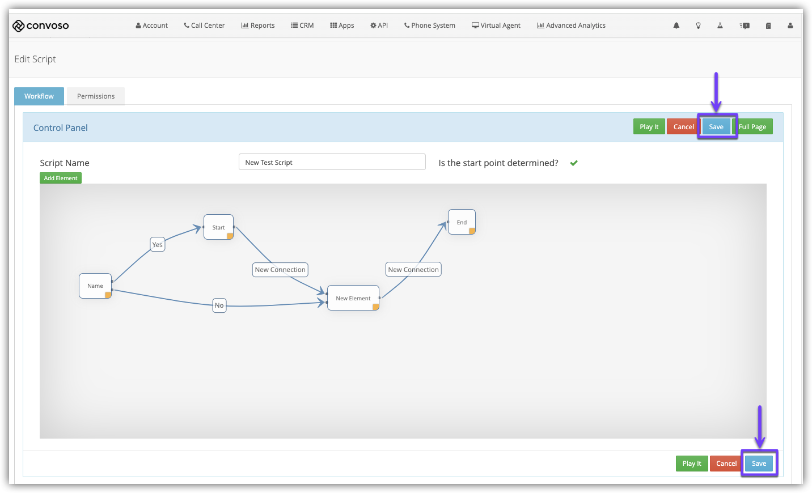Click the notifications bell icon
The image size is (812, 493).
coord(676,25)
